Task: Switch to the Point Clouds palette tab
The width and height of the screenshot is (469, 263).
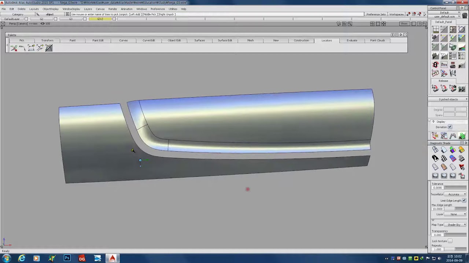Action: pyautogui.click(x=377, y=41)
